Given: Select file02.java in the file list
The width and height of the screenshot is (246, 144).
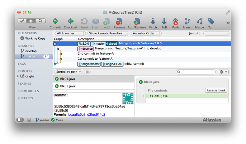Looking at the screenshot, I should (x=93, y=86).
